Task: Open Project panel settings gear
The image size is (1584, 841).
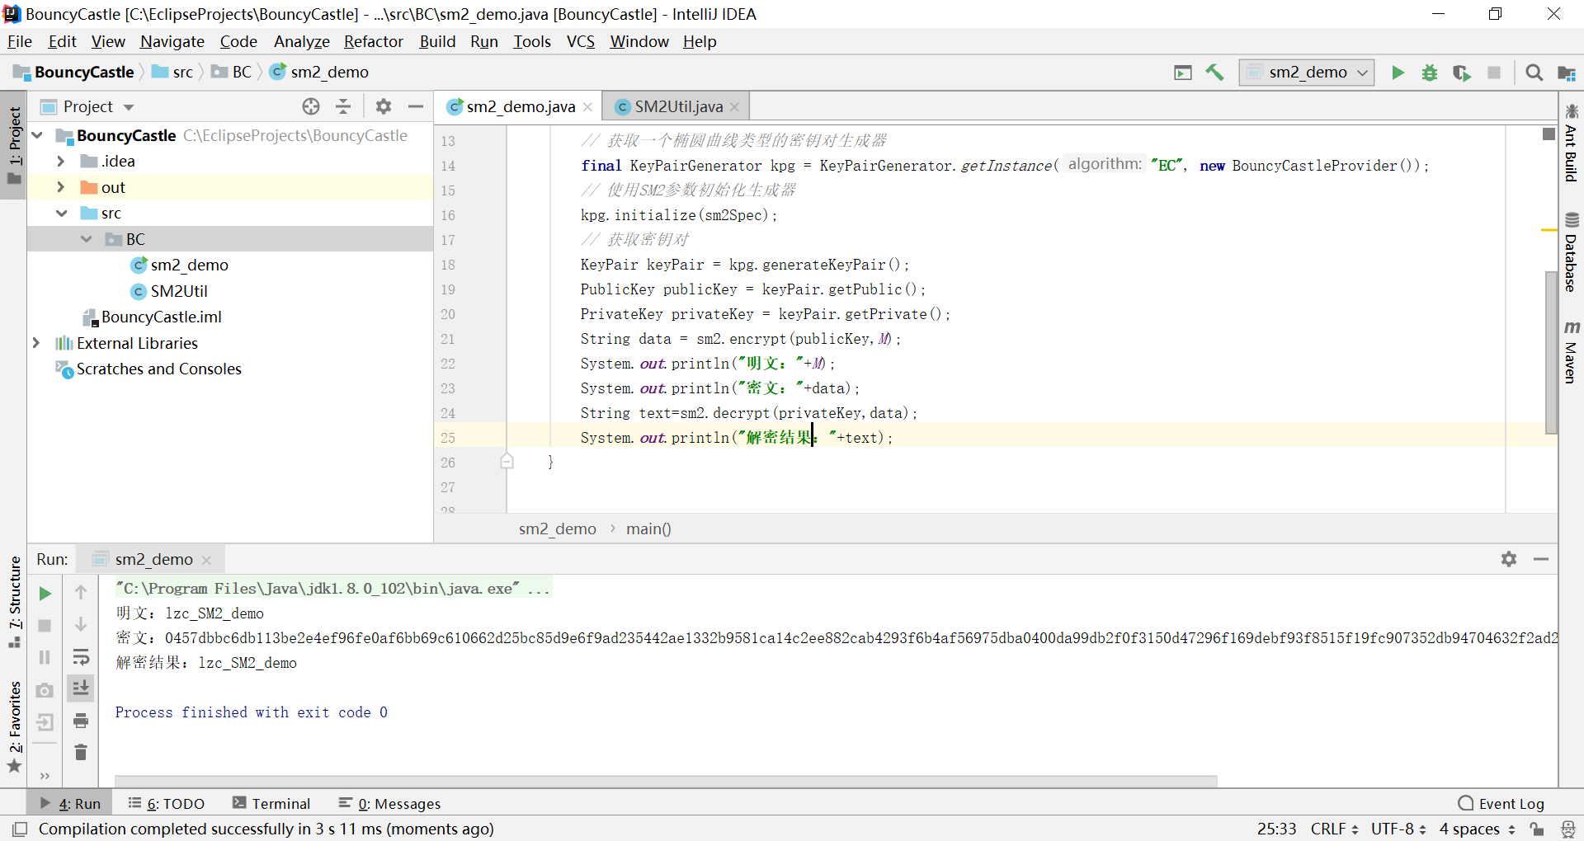Action: (384, 106)
